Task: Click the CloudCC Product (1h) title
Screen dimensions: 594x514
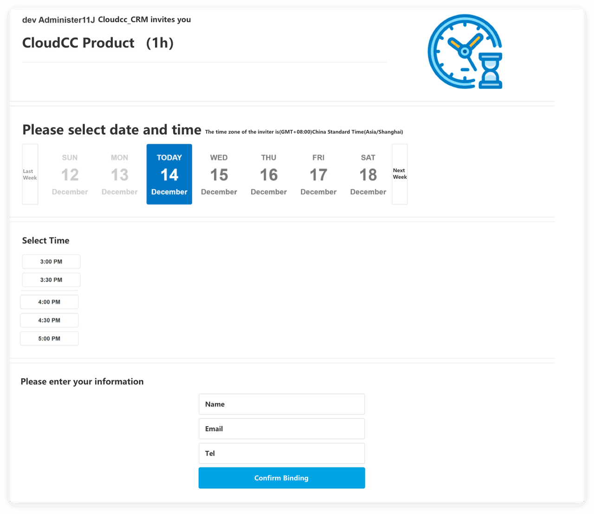Action: 98,43
